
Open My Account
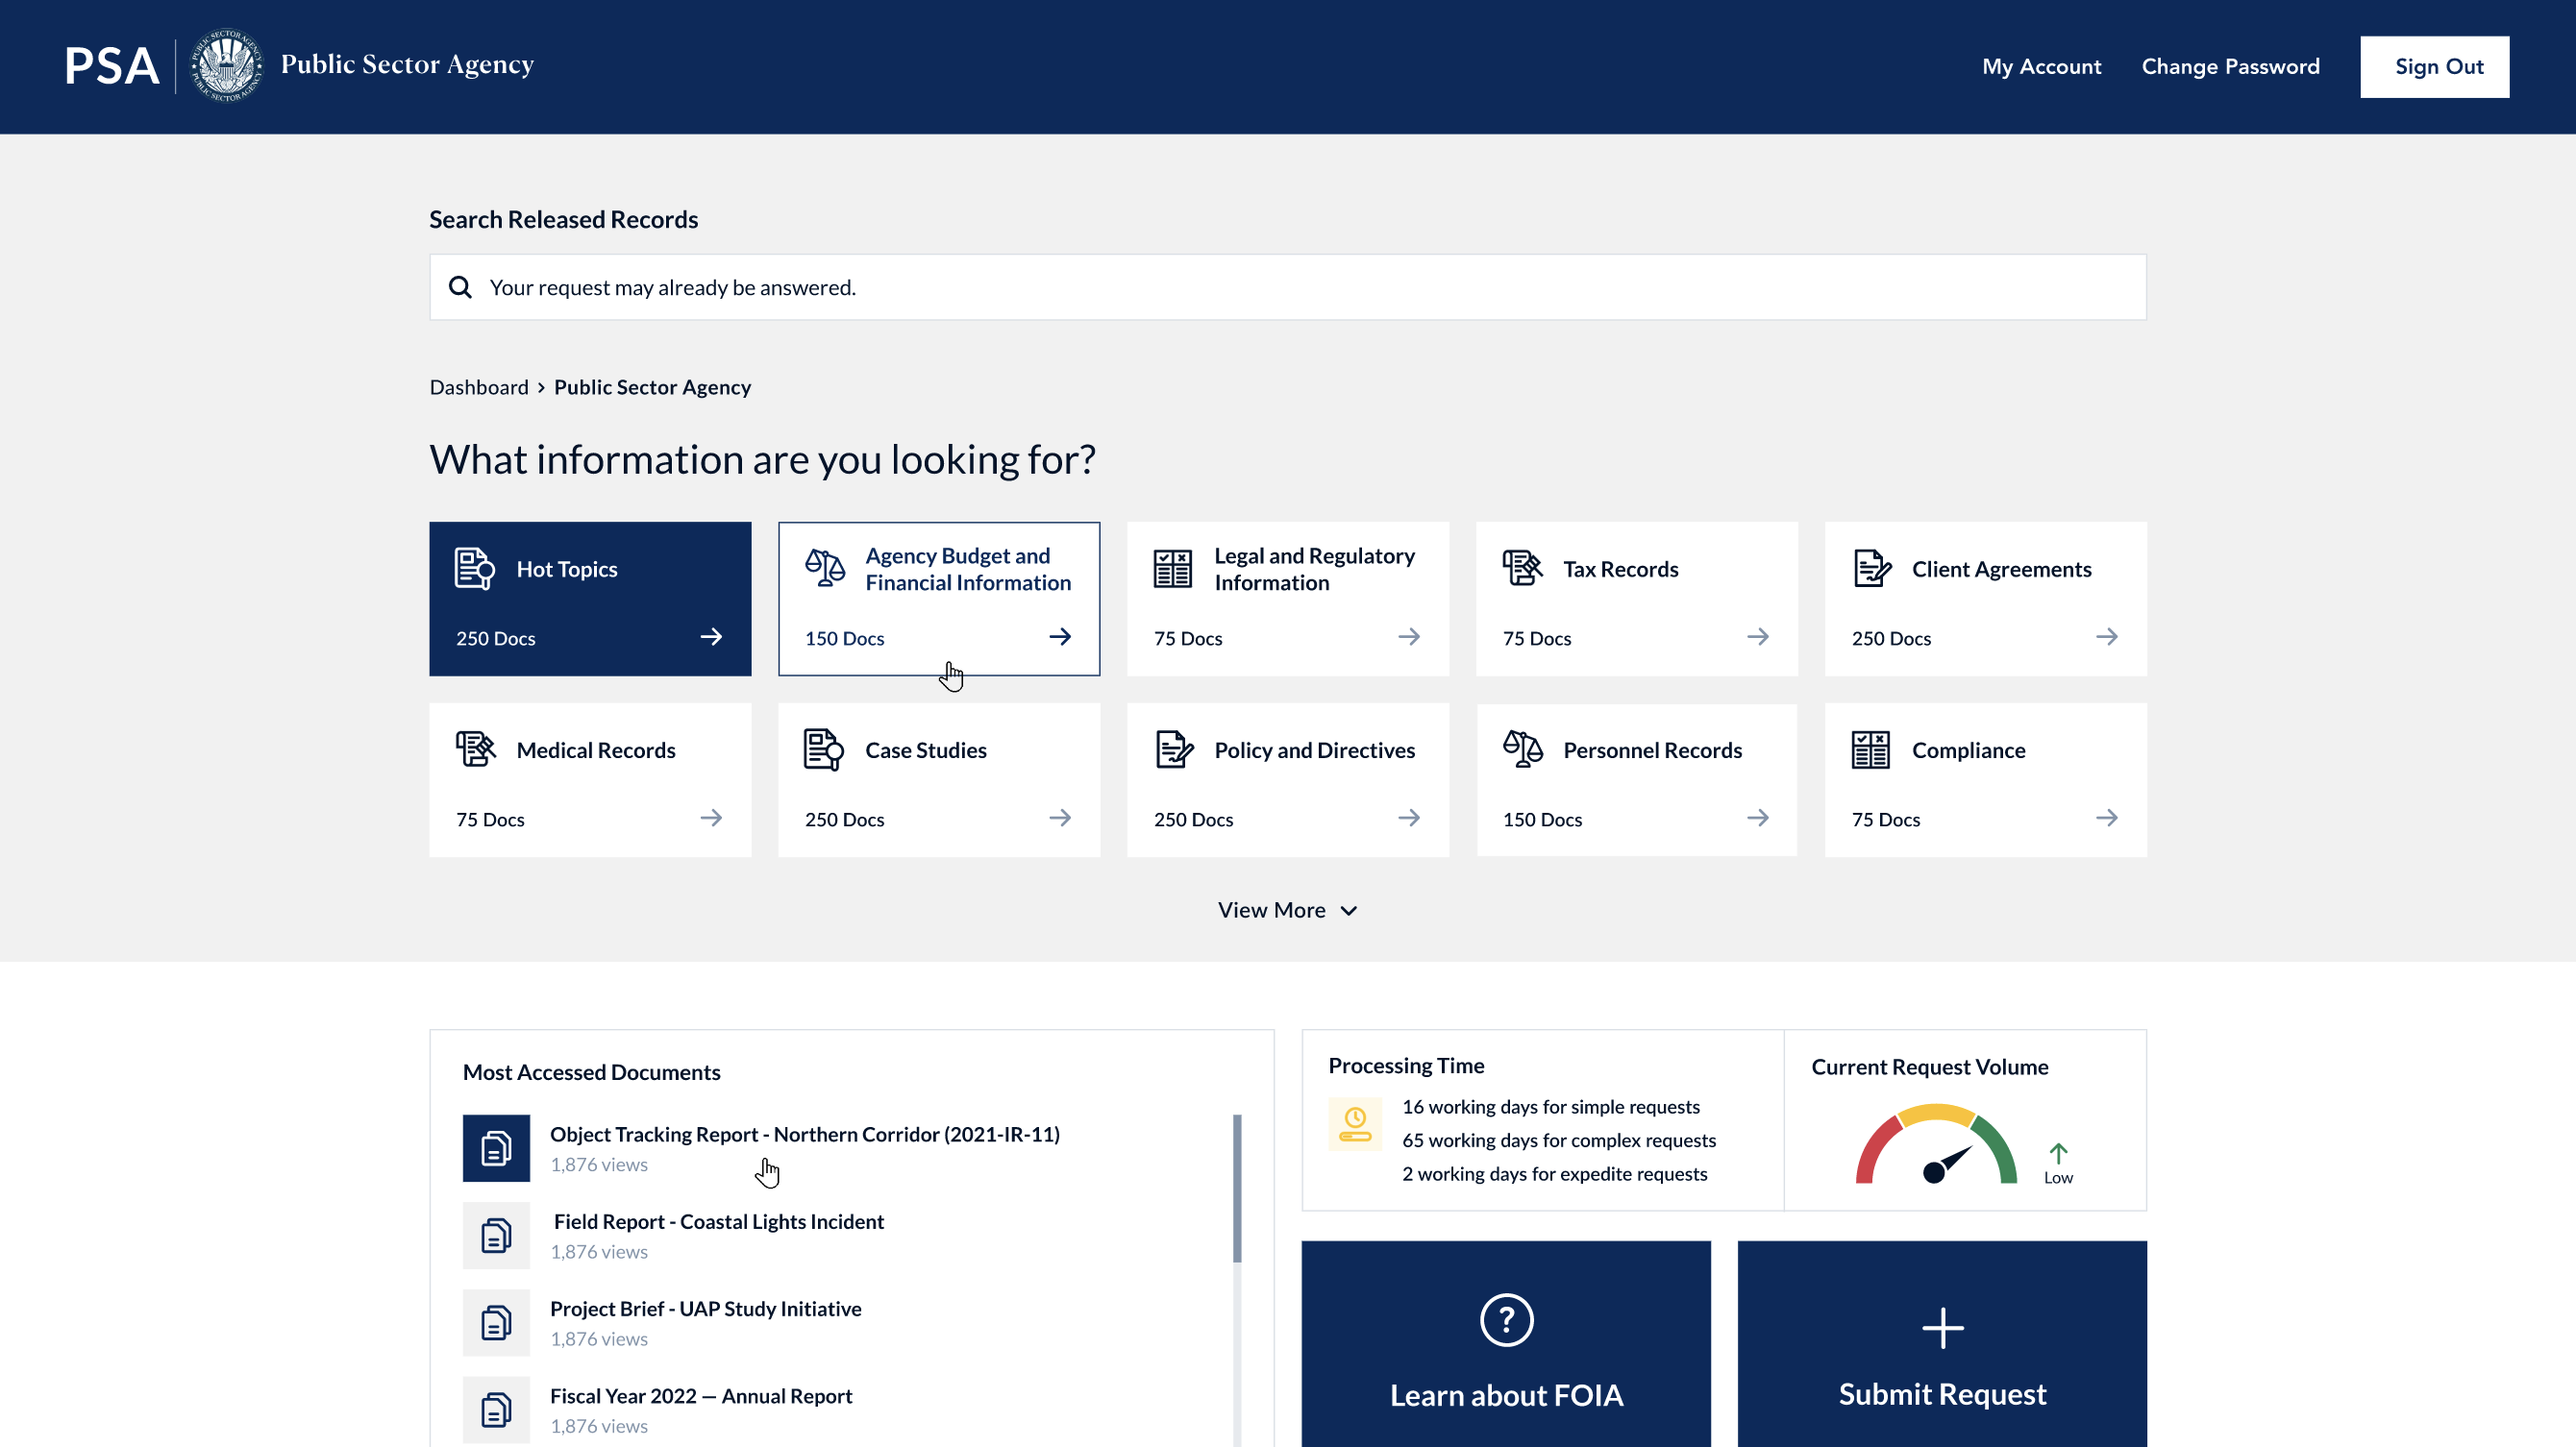[2041, 66]
